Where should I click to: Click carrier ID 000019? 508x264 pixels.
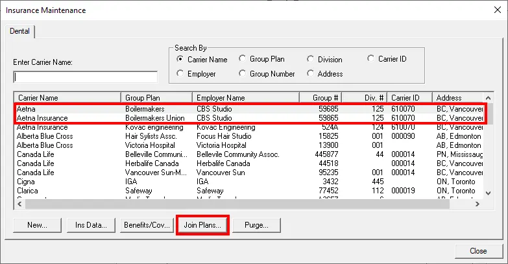[403, 191]
